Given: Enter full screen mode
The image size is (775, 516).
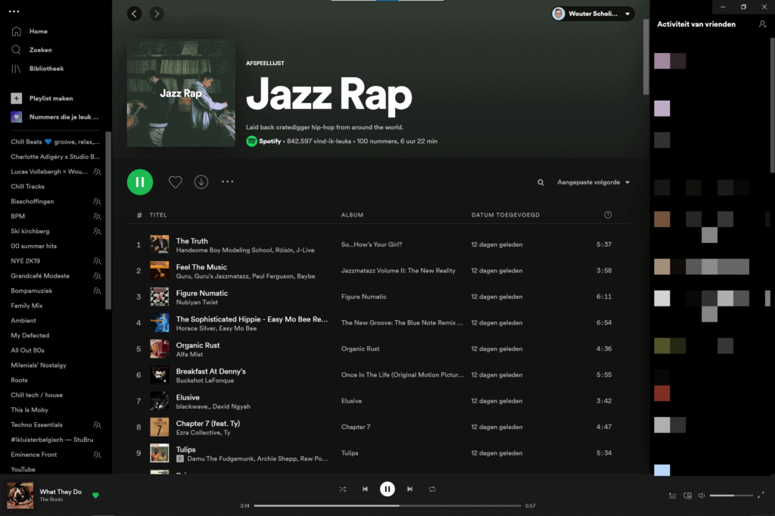Looking at the screenshot, I should pos(761,496).
